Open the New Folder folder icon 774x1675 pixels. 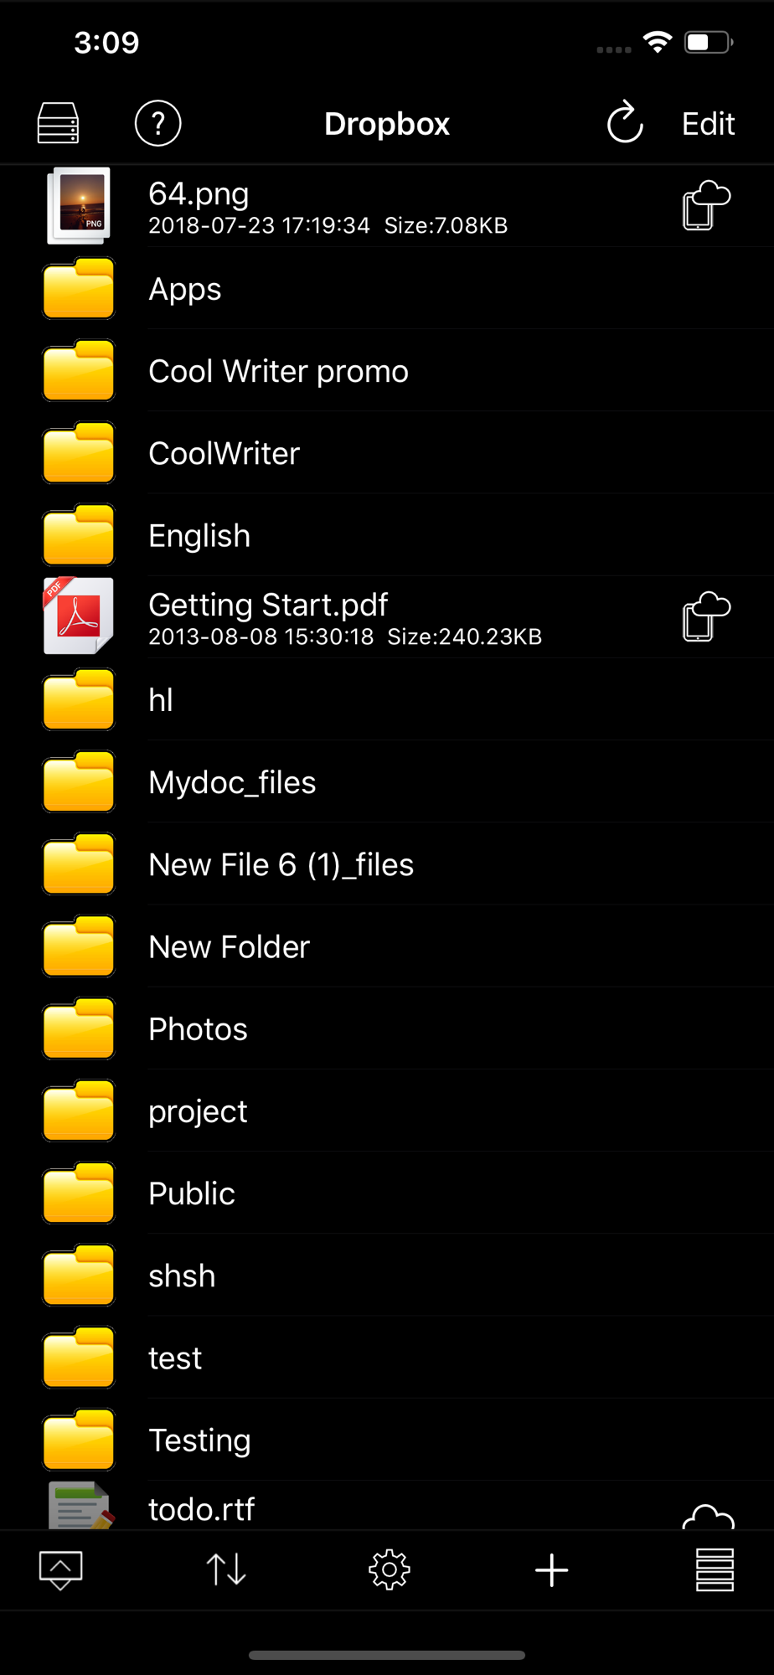click(x=79, y=946)
